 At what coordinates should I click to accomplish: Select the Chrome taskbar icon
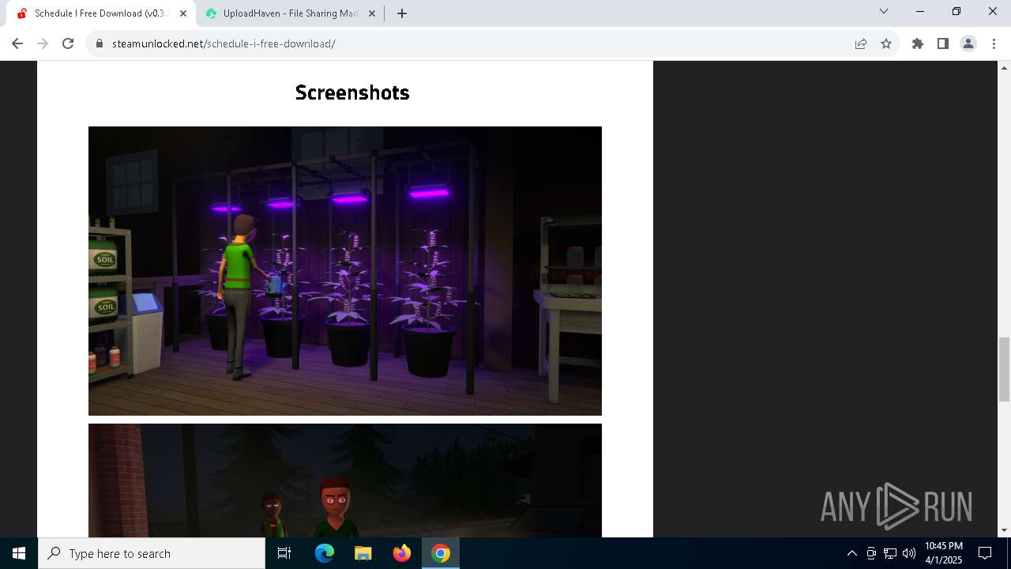click(441, 553)
